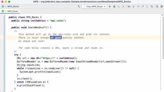Start debugging with the bug icon
The image size is (164, 92).
point(114,6)
